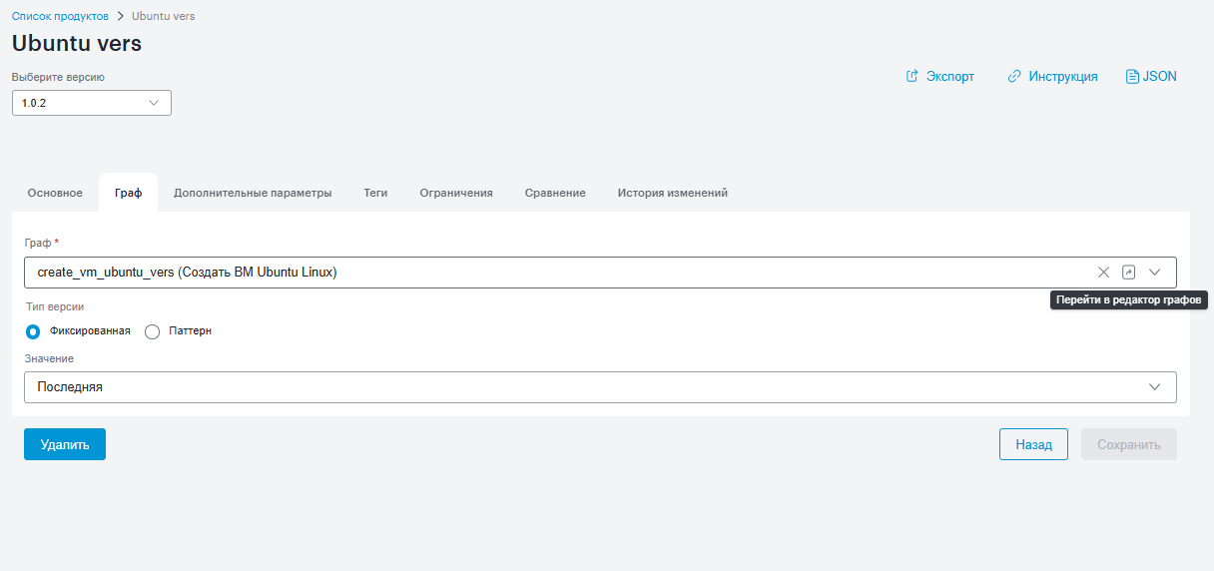Expand the Граф dropdown chevron
Viewport: 1214px width, 571px height.
[1155, 272]
